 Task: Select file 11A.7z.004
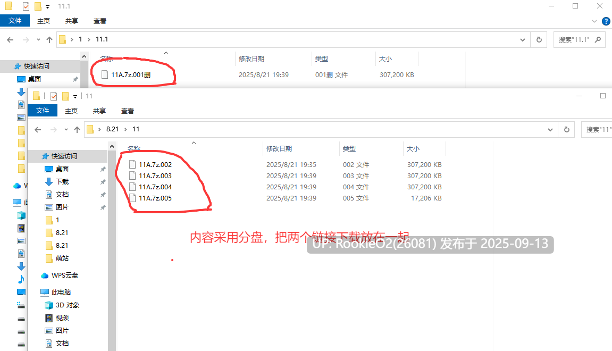tap(155, 187)
